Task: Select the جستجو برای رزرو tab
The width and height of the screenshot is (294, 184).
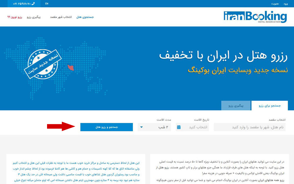Action: coord(269,106)
